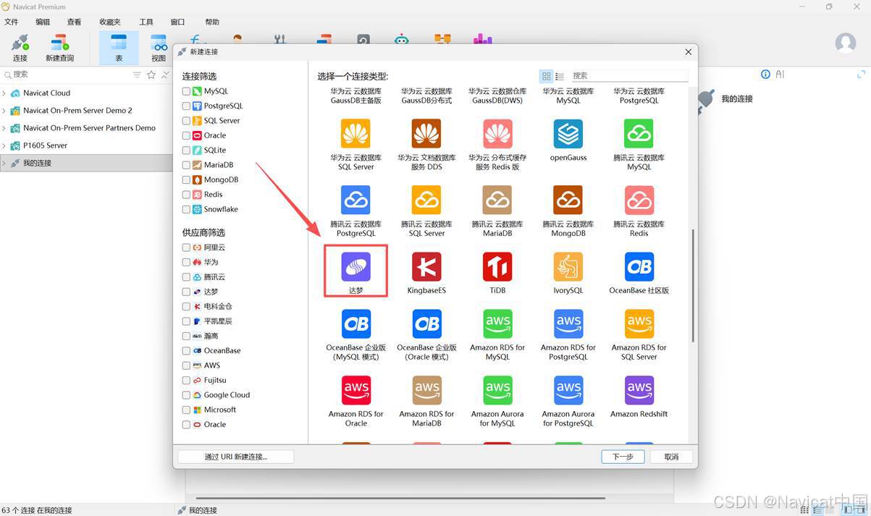Open the 文件 menu
871x516 pixels.
coord(12,22)
